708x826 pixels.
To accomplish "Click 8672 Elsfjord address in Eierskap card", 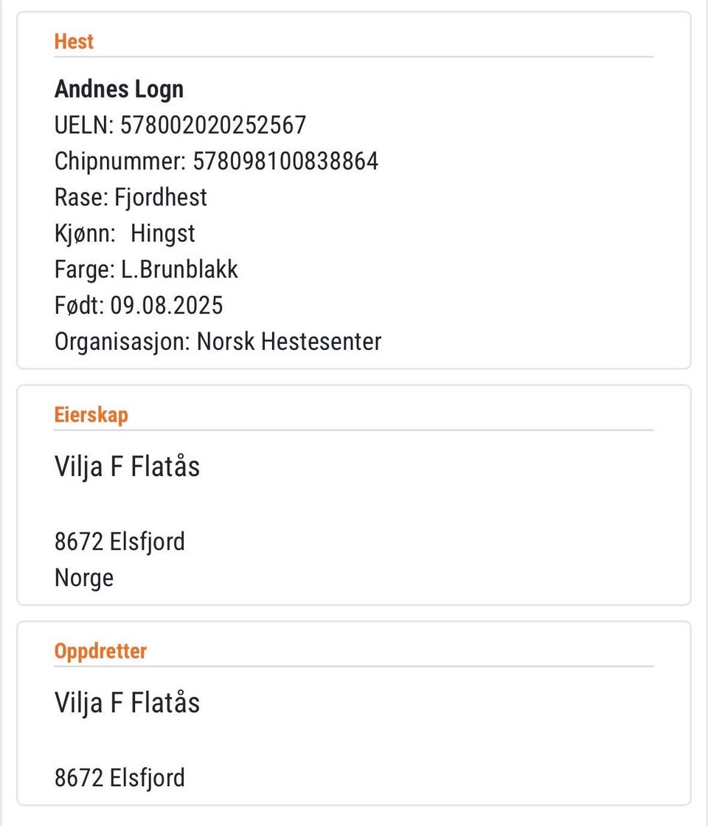I will 119,542.
